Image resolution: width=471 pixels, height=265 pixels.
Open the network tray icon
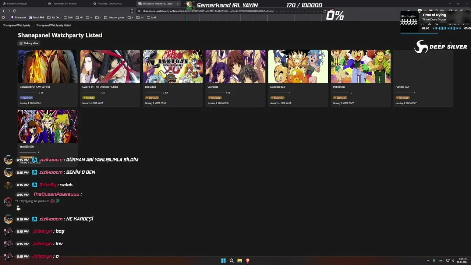[447, 261]
